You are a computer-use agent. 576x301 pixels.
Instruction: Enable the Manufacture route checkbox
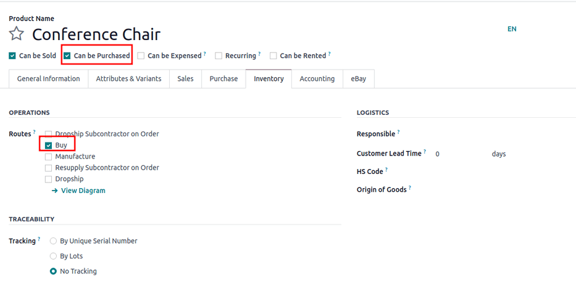coord(49,157)
